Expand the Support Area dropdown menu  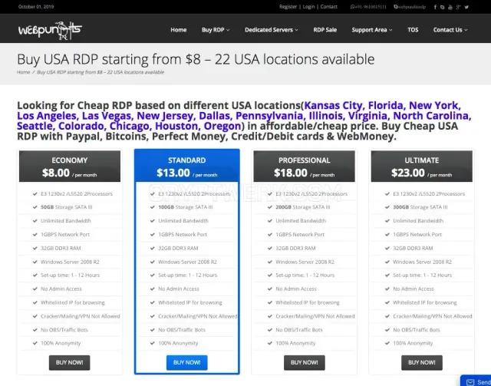[x=371, y=30]
